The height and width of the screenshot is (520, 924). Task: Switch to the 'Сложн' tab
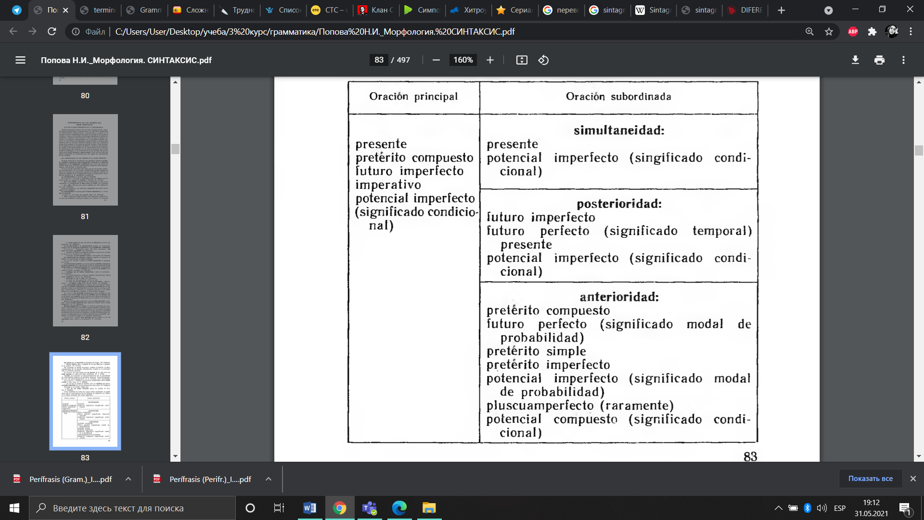pyautogui.click(x=190, y=10)
